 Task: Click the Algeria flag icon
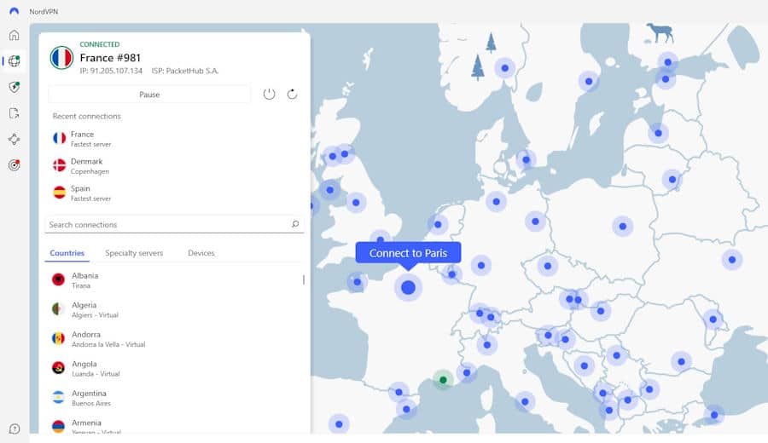click(x=58, y=309)
